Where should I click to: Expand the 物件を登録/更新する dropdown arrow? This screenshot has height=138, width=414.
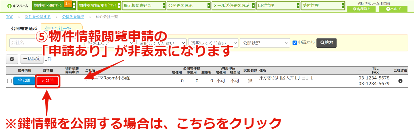pyautogui.click(x=119, y=5)
